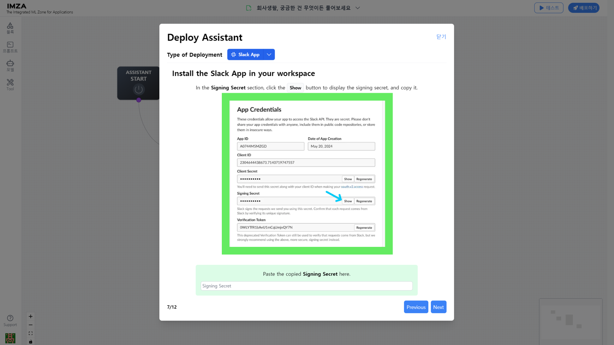Click the green document icon beside the title

click(249, 8)
